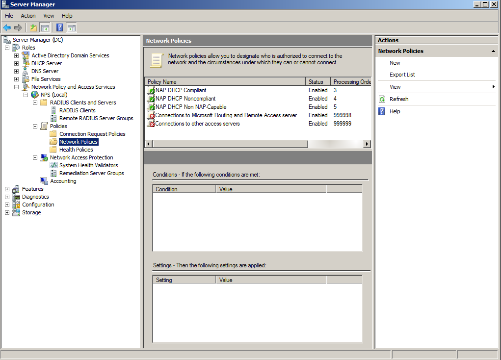The image size is (501, 360).
Task: Click the Features node icon
Action: pos(16,189)
